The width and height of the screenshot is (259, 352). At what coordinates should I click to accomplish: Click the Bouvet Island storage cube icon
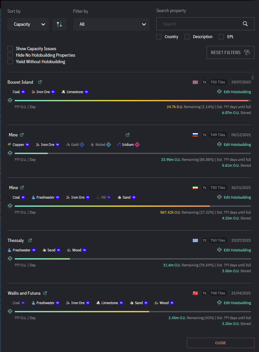pyautogui.click(x=10, y=100)
